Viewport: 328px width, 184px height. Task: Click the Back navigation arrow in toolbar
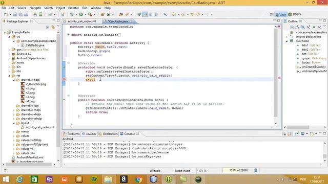point(198,14)
